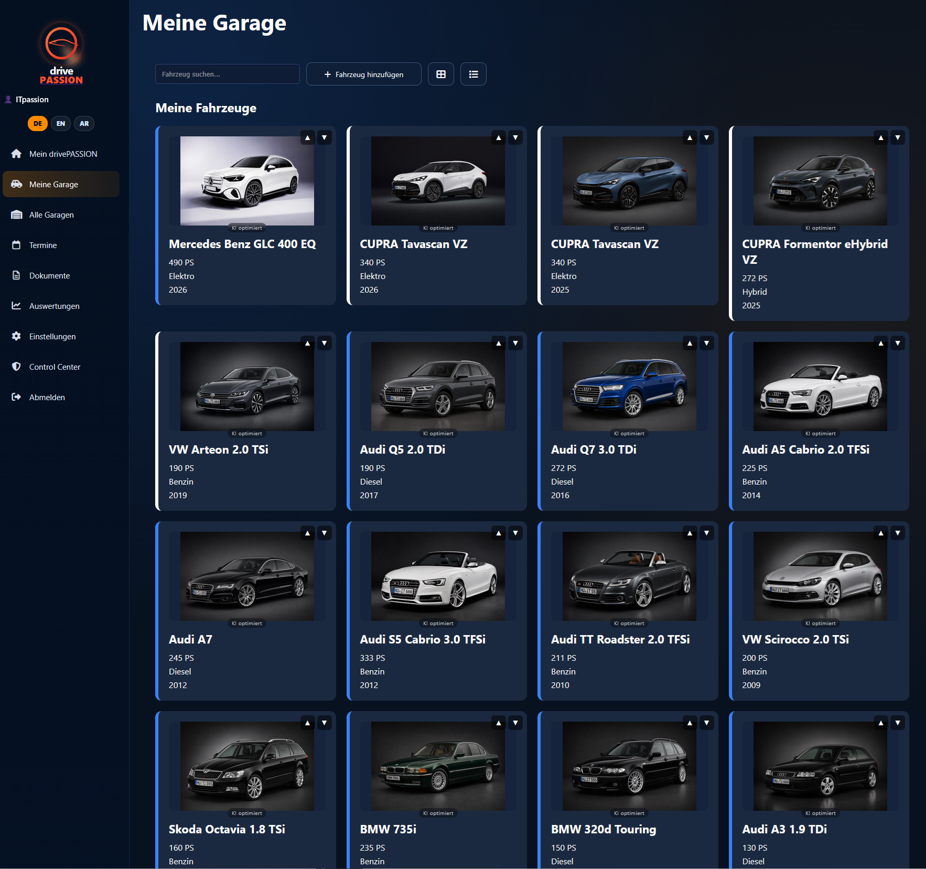926x869 pixels.
Task: Select Meine Garage in sidebar
Action: [x=61, y=184]
